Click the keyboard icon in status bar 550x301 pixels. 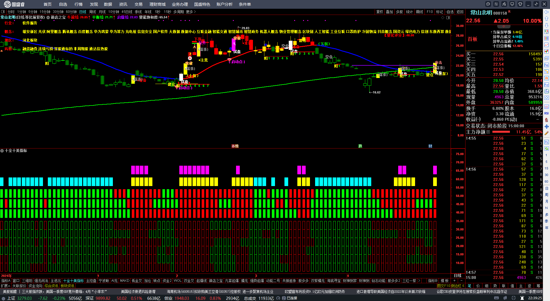496,298
